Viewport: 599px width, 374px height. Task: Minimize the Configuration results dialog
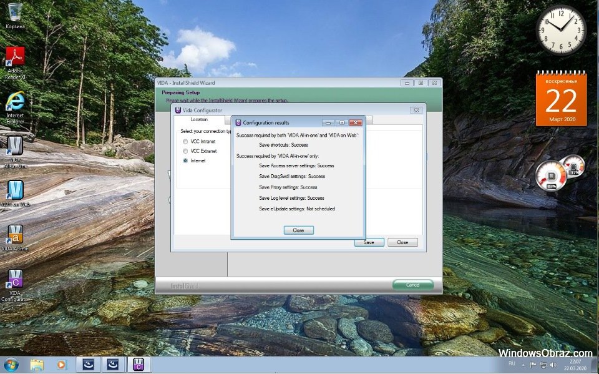(x=328, y=123)
